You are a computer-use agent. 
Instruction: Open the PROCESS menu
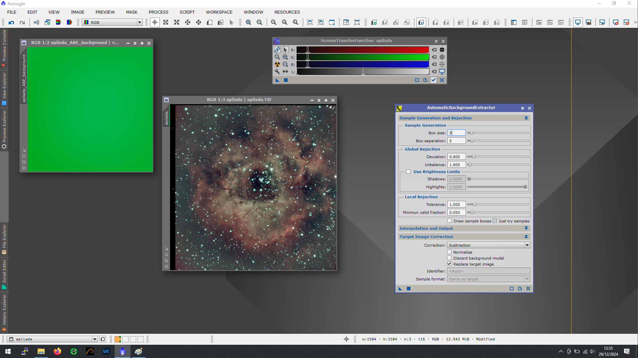click(x=158, y=12)
